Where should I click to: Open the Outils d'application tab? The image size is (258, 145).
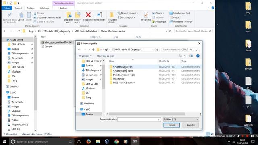pos(63,3)
